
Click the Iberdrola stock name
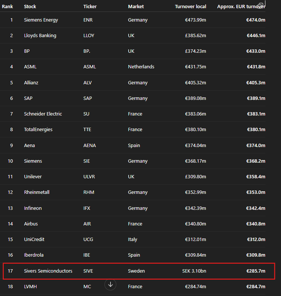point(33,255)
